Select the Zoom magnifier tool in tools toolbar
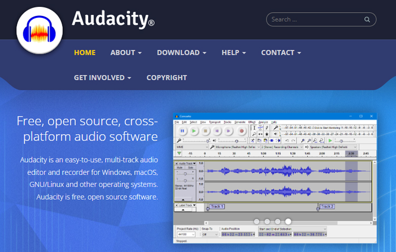This screenshot has width=396, height=252. point(254,134)
